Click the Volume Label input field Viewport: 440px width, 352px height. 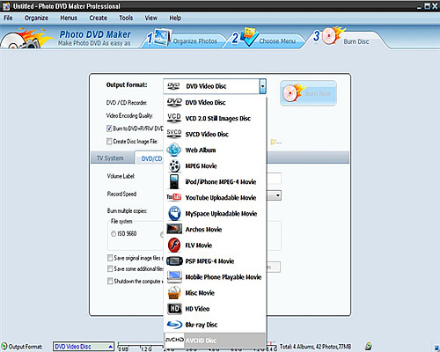(x=274, y=179)
